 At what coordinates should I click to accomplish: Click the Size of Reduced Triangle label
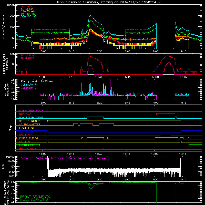(65, 158)
